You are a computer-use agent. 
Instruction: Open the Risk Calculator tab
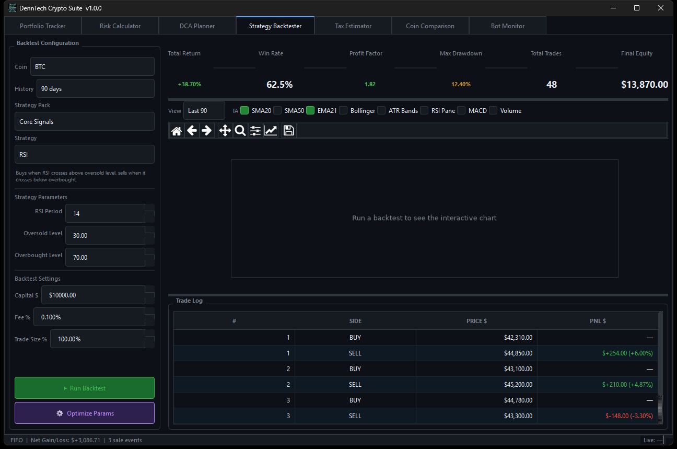point(120,26)
